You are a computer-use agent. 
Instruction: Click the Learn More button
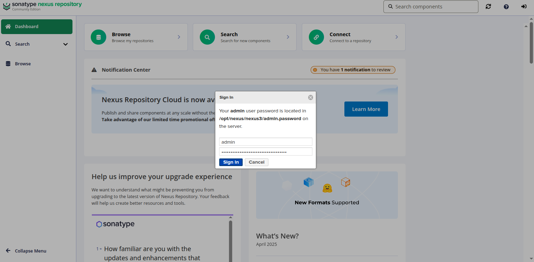[366, 109]
